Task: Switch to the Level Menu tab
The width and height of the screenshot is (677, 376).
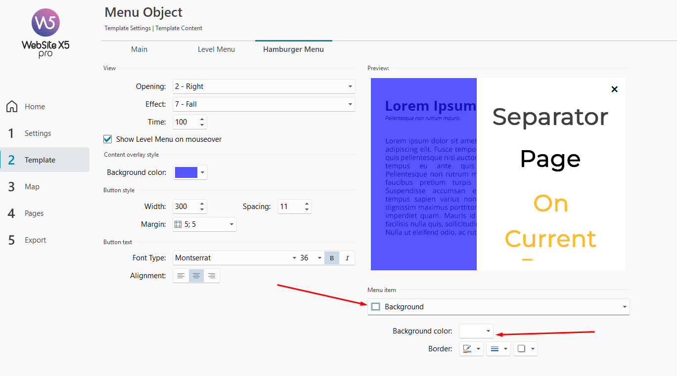Action: tap(216, 49)
